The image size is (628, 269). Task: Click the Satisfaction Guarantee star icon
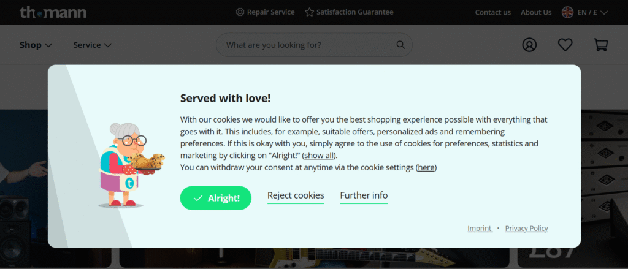pyautogui.click(x=309, y=12)
